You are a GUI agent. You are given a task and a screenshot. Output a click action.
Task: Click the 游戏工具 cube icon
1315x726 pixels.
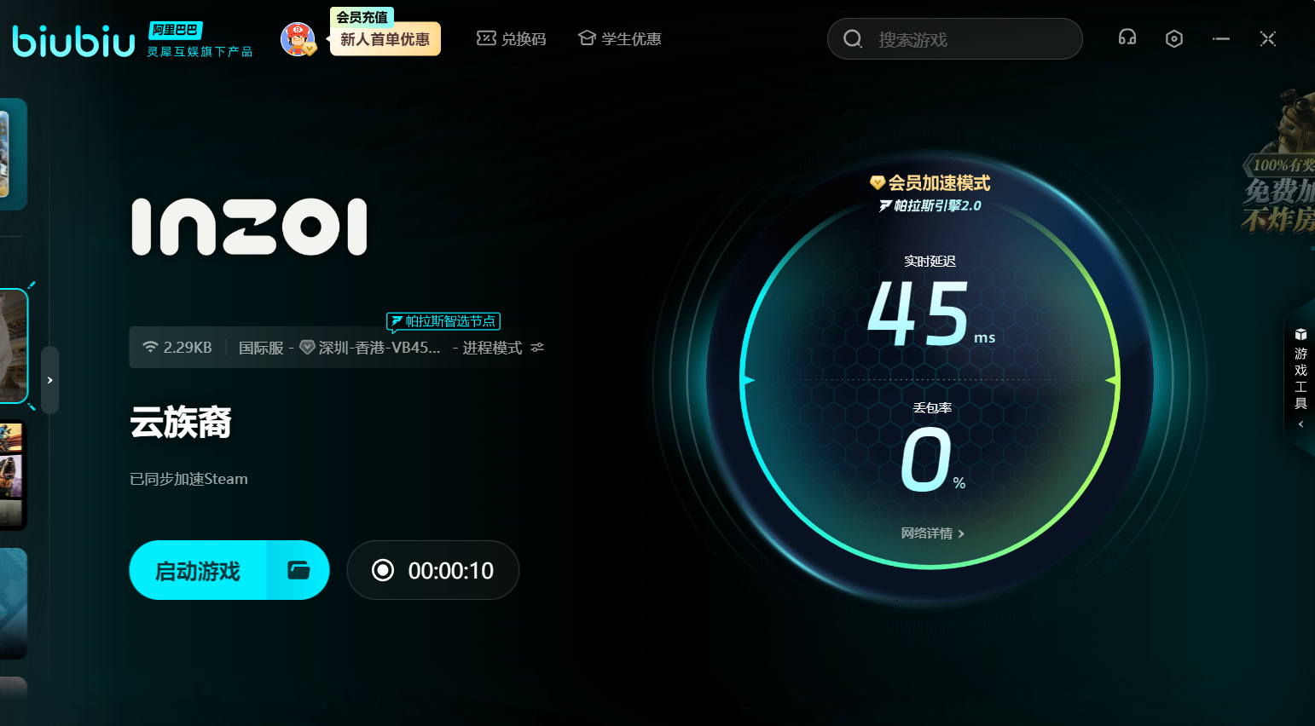click(1301, 334)
